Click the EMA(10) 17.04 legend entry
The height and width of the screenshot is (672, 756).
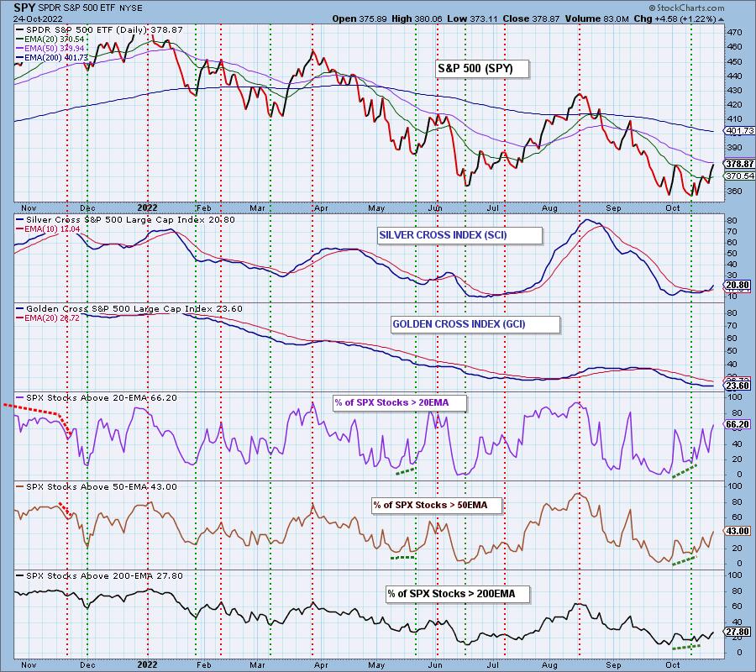[48, 229]
